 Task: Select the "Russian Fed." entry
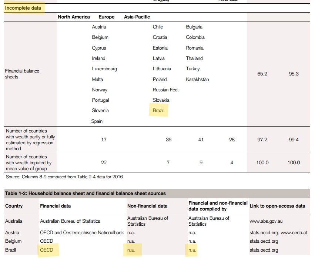click(x=166, y=90)
